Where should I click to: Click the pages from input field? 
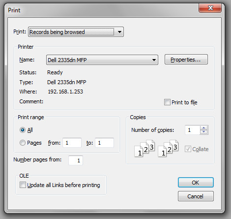pos(72,143)
